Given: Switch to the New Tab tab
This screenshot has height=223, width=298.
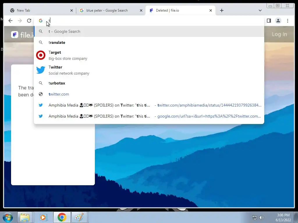Looking at the screenshot, I should [x=40, y=10].
